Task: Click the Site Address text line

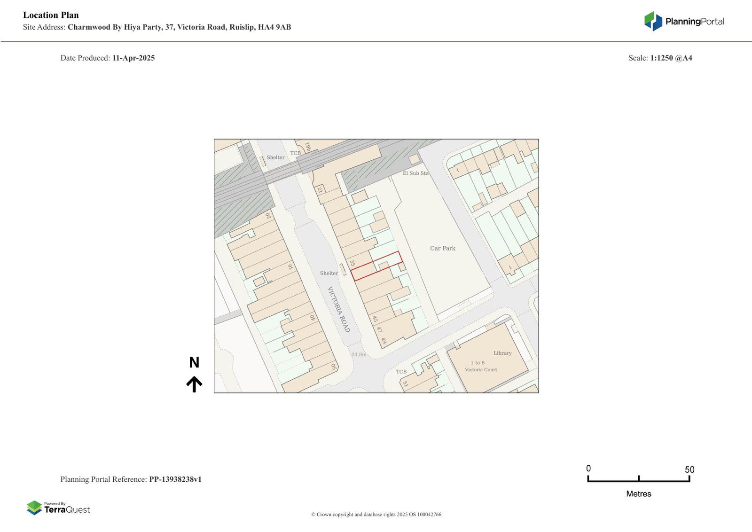Action: coord(157,27)
